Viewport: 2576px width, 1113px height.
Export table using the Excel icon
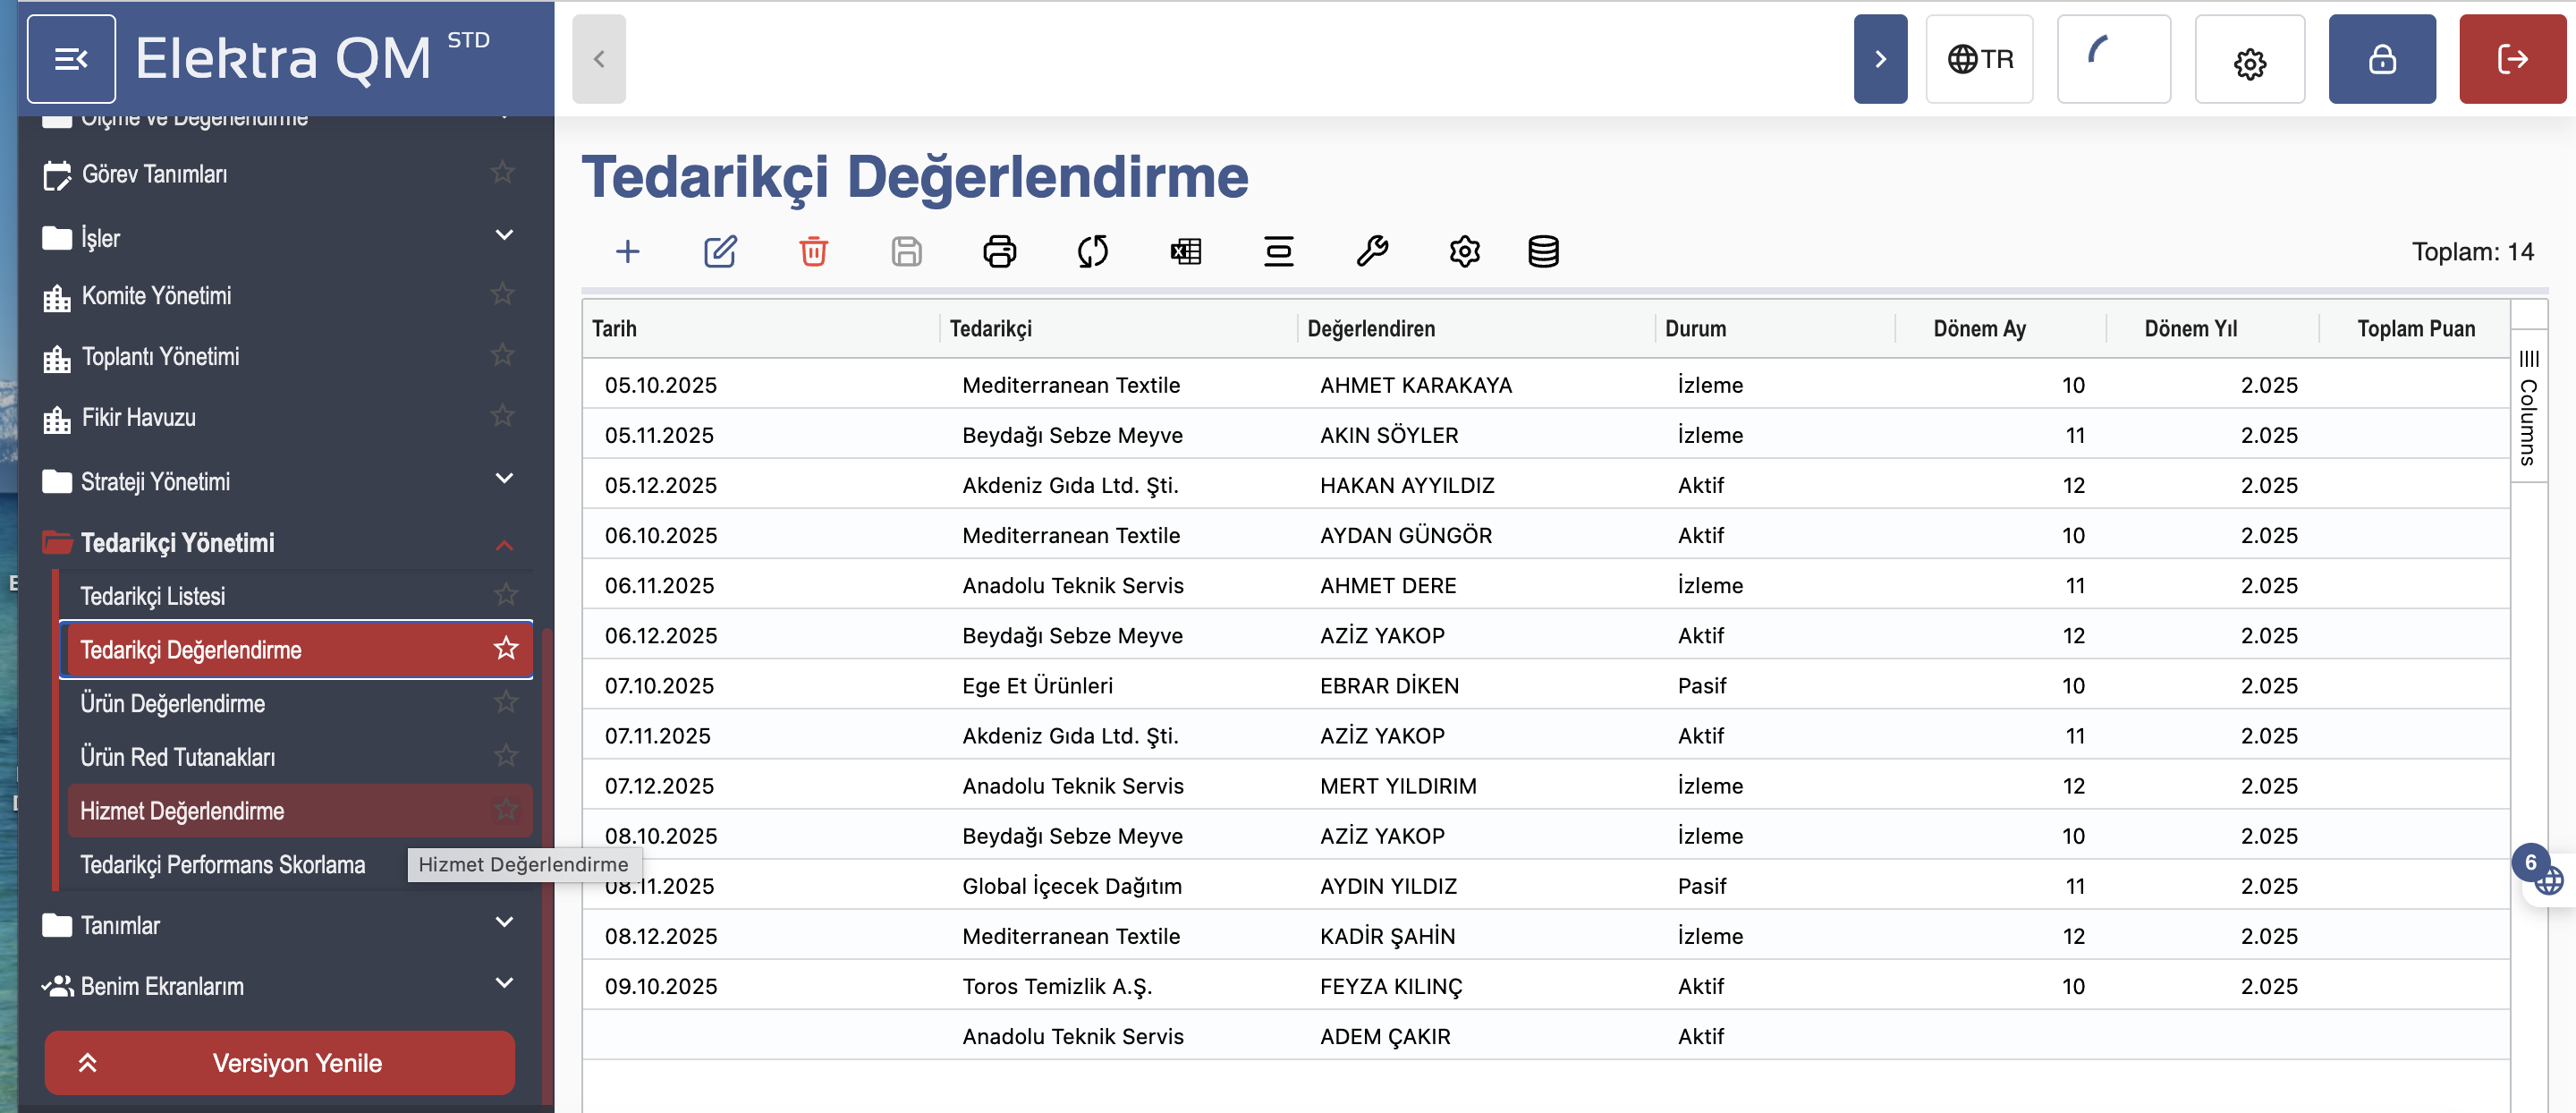(x=1185, y=251)
